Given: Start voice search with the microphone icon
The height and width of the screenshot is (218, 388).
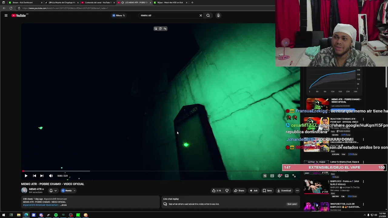Looking at the screenshot, I should click(x=218, y=15).
